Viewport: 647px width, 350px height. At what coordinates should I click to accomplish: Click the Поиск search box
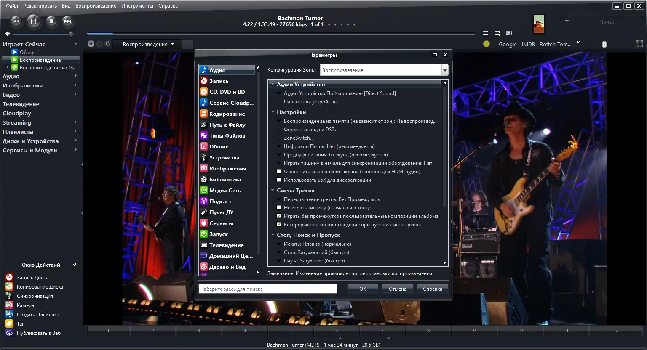(x=602, y=21)
